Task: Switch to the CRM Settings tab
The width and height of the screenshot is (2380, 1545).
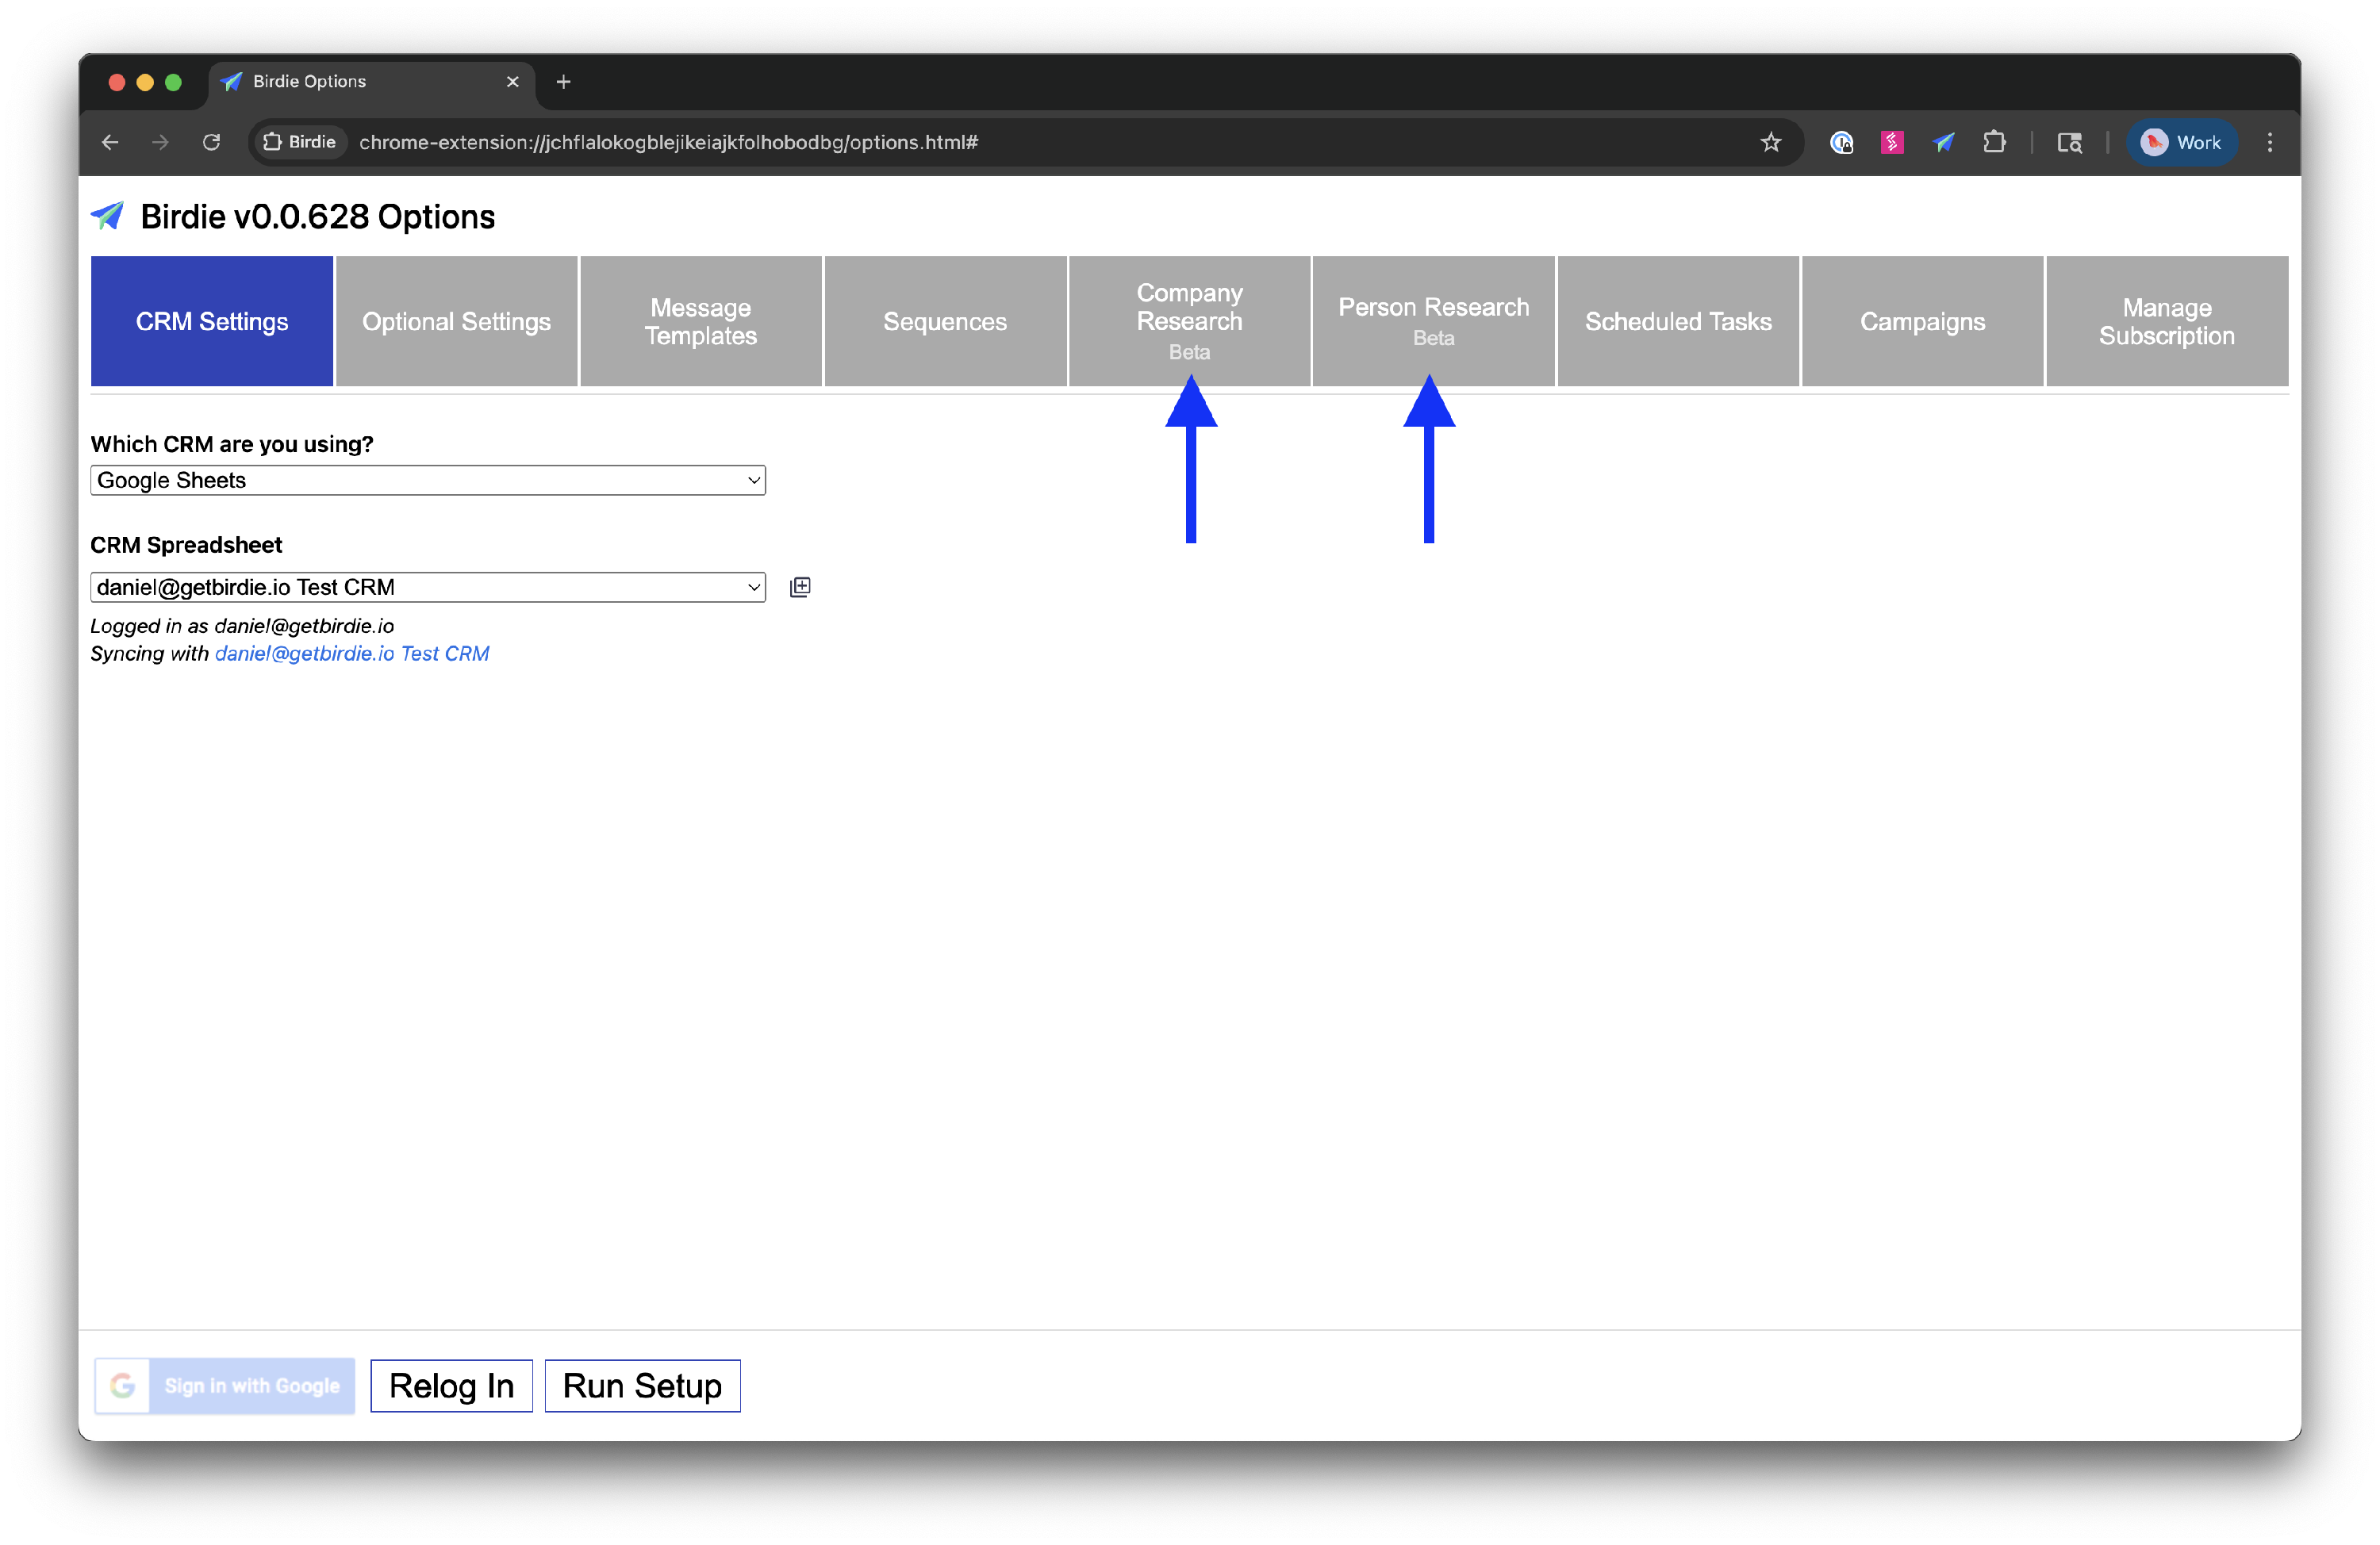Action: (212, 321)
